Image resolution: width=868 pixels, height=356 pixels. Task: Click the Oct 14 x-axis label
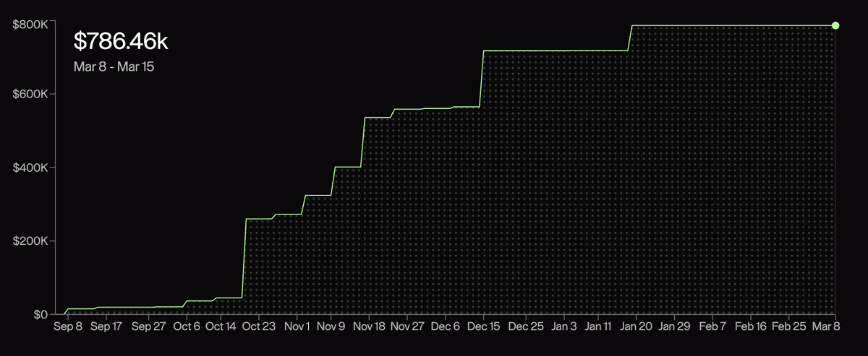click(221, 326)
